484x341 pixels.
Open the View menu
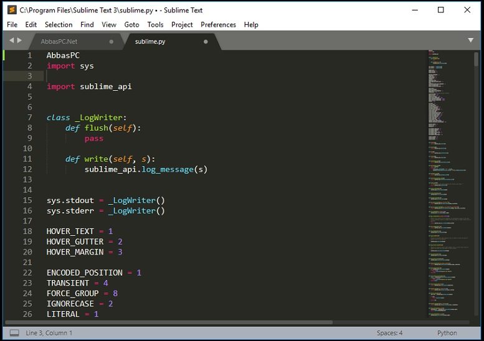click(109, 25)
